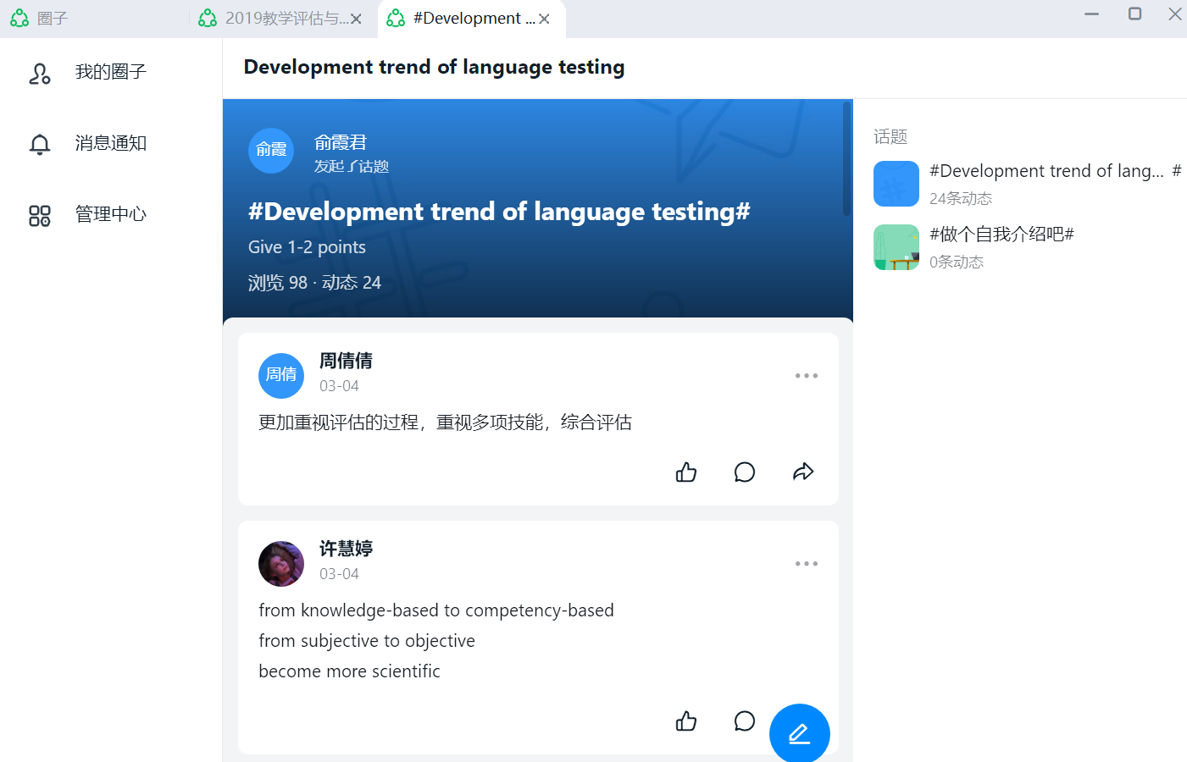Close the 2019教学评估 tab
This screenshot has width=1187, height=762.
[357, 19]
